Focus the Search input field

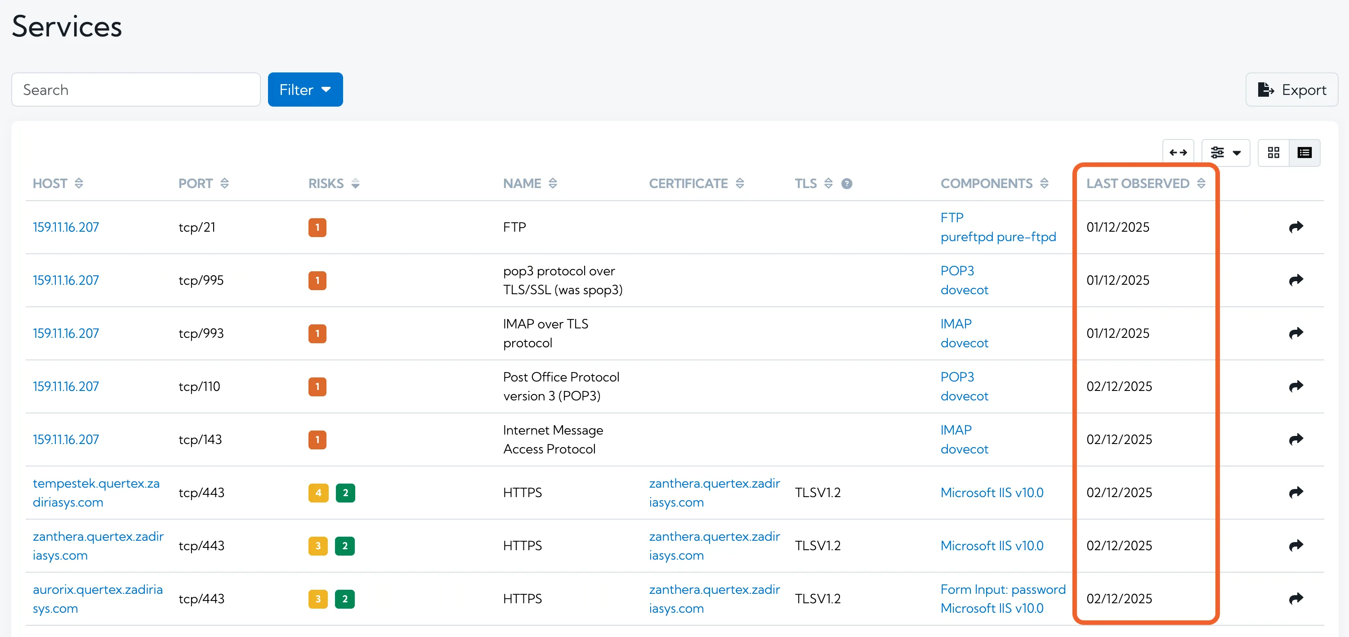[x=136, y=90]
